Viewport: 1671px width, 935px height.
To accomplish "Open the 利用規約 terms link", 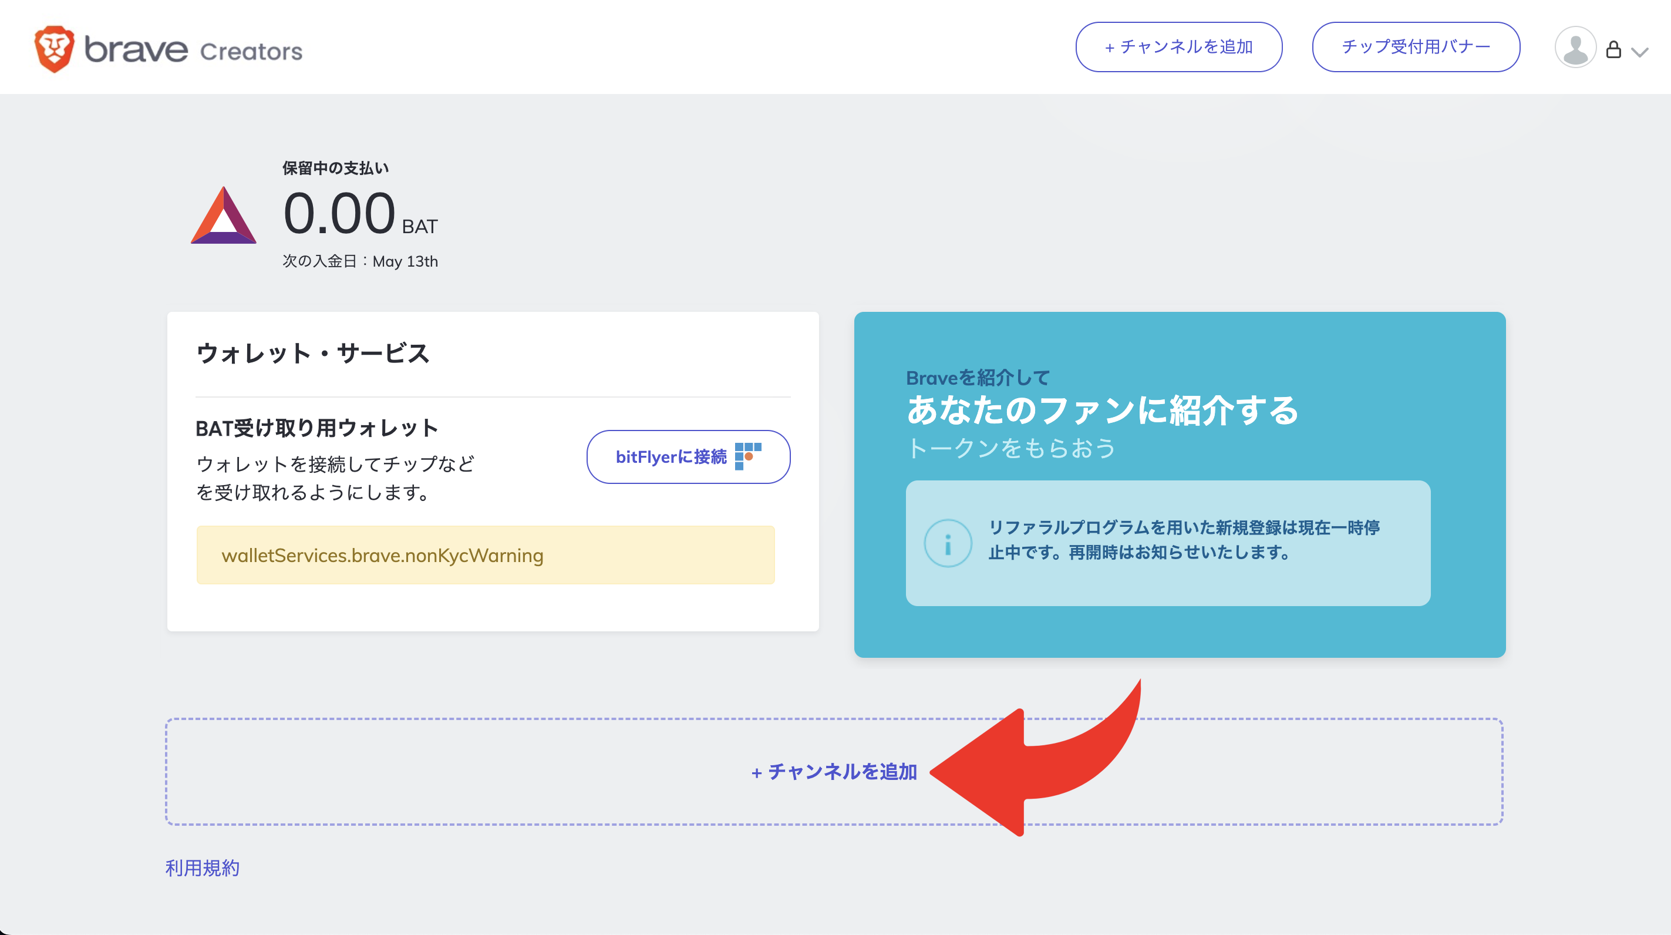I will click(203, 867).
